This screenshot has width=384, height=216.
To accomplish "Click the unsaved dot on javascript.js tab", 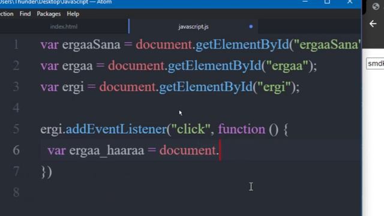I will [251, 26].
